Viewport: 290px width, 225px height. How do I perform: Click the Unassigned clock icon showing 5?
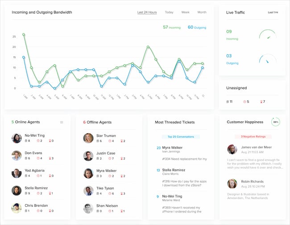[x=244, y=102]
